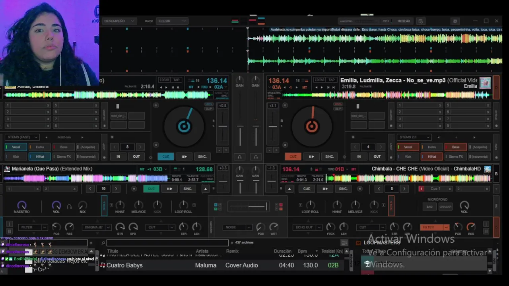Click the play/pause button on the left deck
Viewport: 509px width, 286px height.
(184, 157)
